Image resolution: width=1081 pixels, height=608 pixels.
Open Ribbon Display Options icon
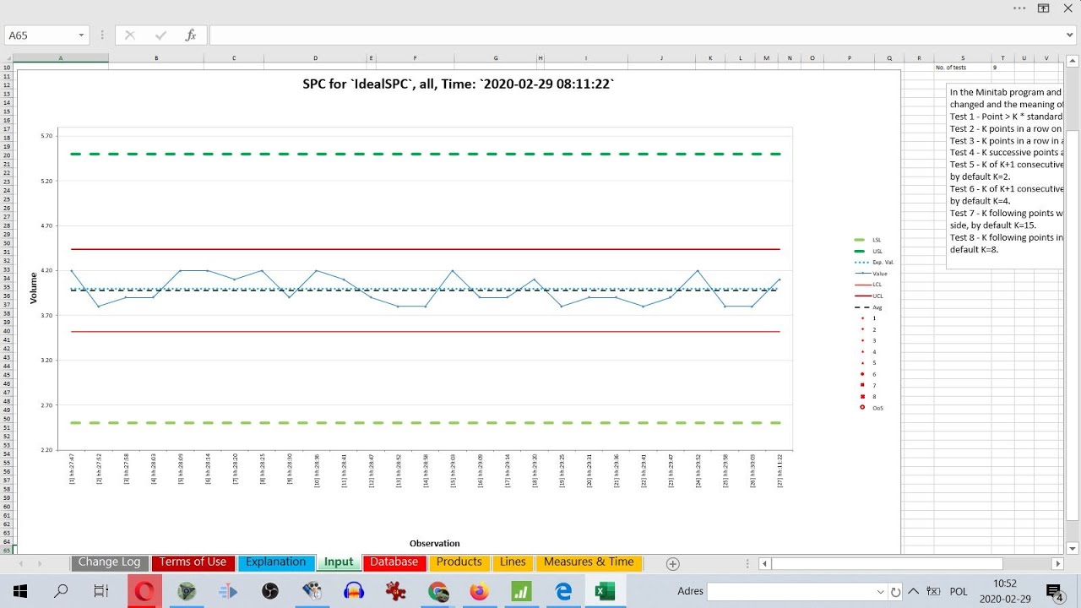[1043, 8]
